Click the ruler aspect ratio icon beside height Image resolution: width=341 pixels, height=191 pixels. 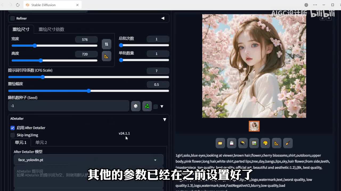[106, 56]
